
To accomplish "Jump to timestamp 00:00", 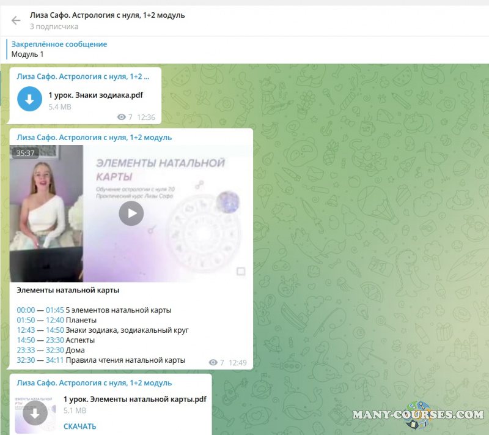I will (x=26, y=310).
